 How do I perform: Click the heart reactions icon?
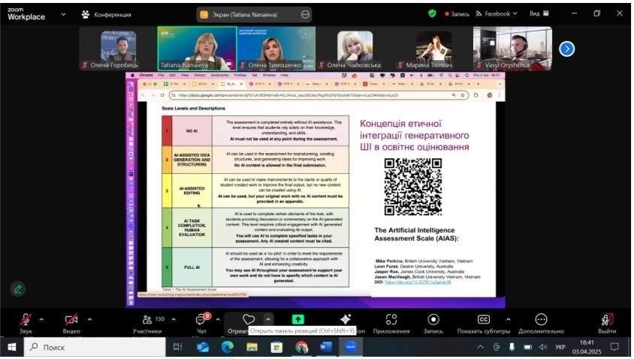coord(249,319)
